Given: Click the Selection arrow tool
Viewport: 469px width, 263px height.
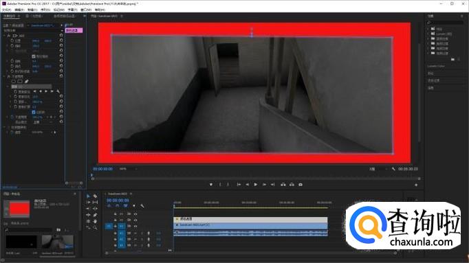Looking at the screenshot, I should 88,196.
